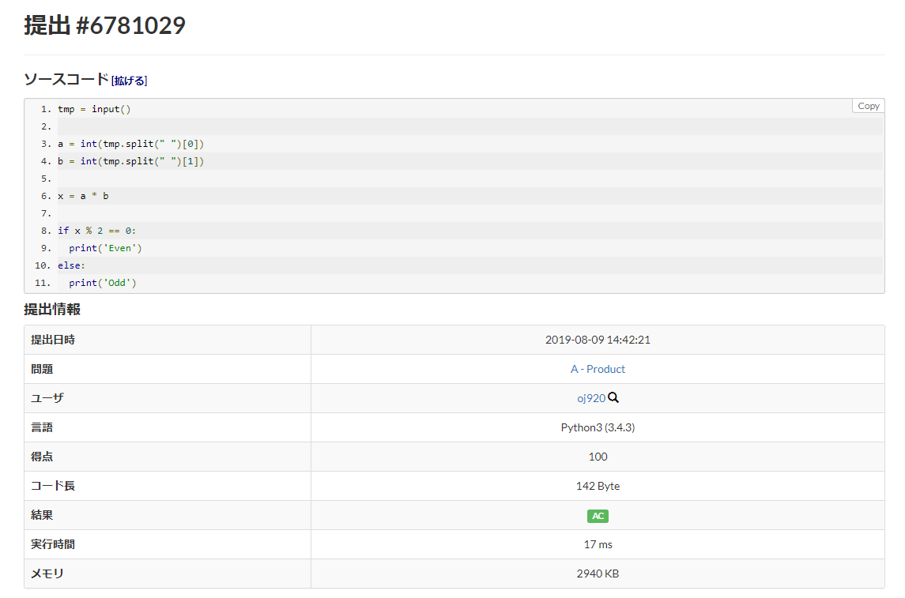The width and height of the screenshot is (905, 598).
Task: Click the ソースコード section heading
Action: 66,80
